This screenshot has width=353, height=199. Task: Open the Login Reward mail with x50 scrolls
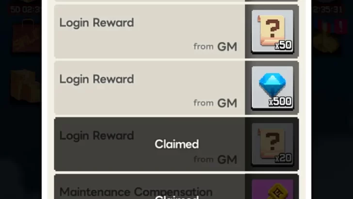point(176,32)
